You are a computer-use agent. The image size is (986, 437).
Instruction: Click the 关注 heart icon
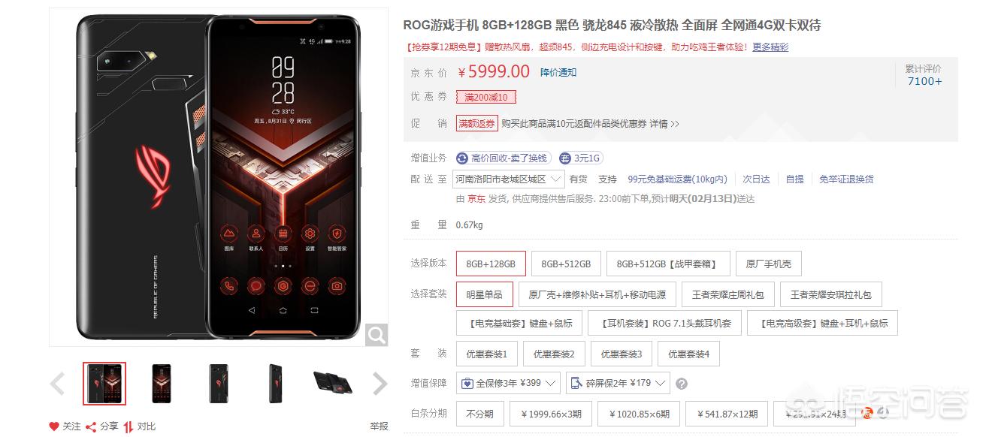coord(54,426)
